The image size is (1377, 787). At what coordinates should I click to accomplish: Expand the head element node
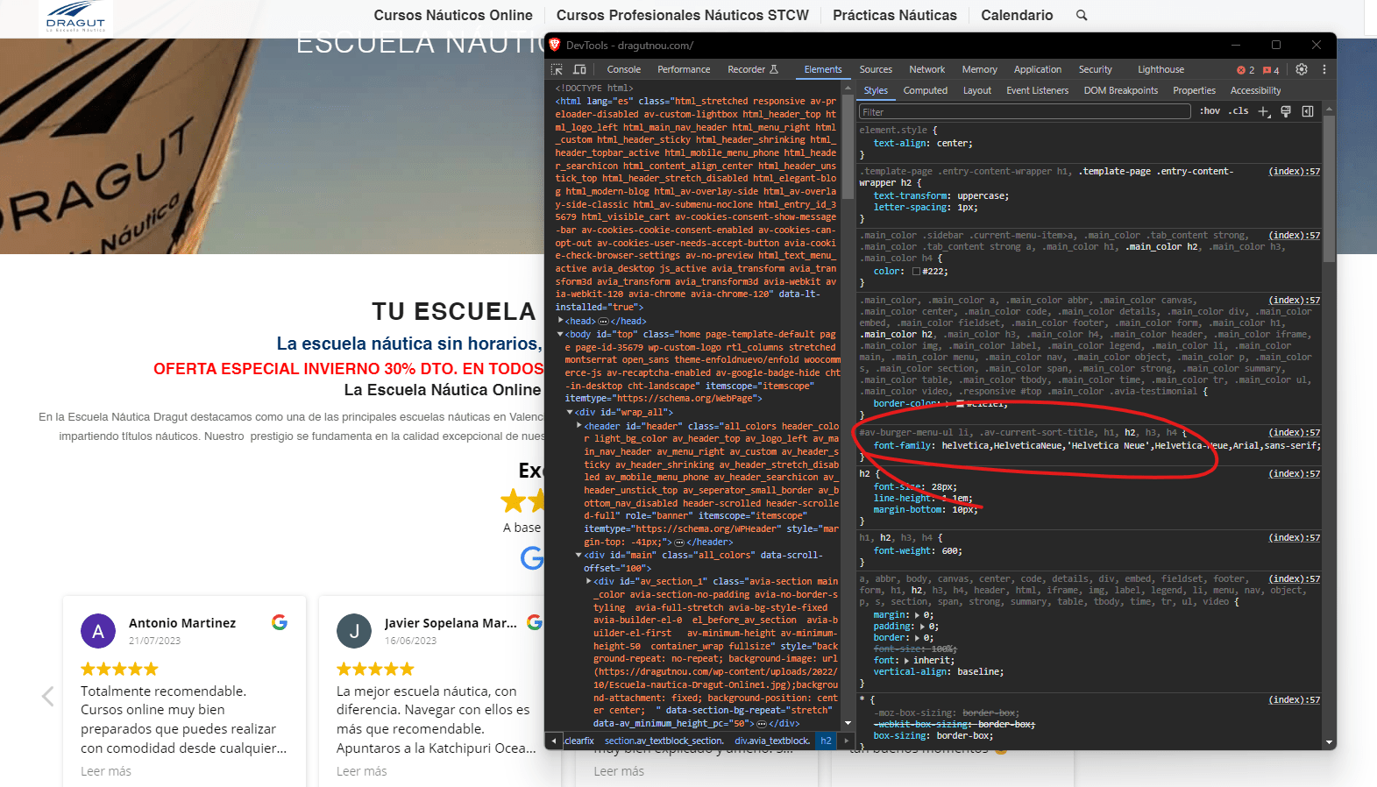[560, 321]
